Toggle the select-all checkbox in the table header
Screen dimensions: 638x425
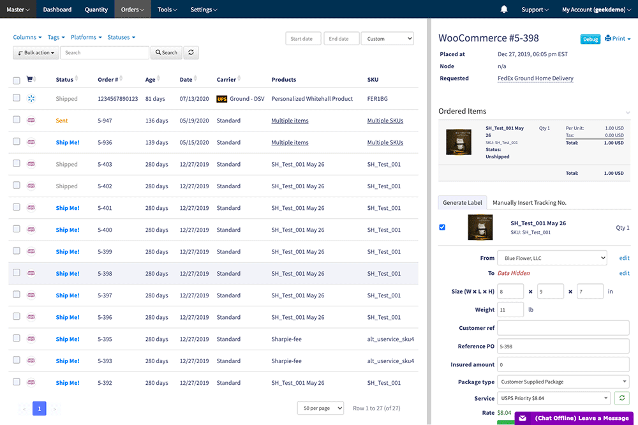point(16,79)
